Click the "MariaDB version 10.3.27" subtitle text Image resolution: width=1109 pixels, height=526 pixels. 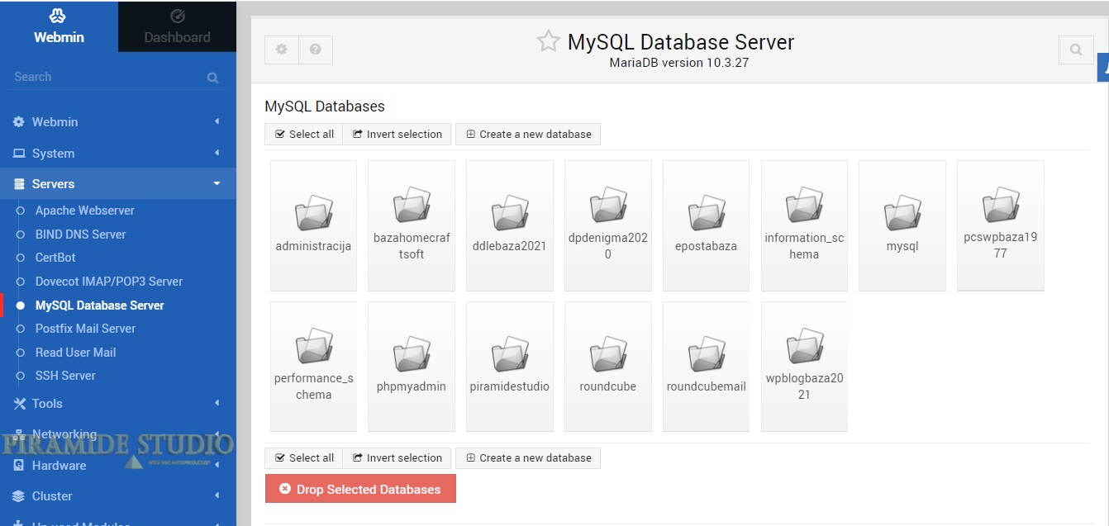(679, 63)
